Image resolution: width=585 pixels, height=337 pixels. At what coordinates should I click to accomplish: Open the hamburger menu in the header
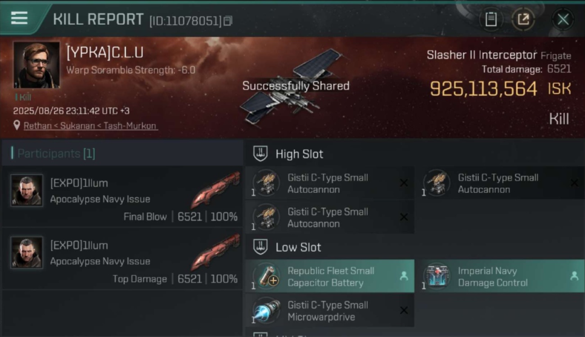pyautogui.click(x=19, y=18)
